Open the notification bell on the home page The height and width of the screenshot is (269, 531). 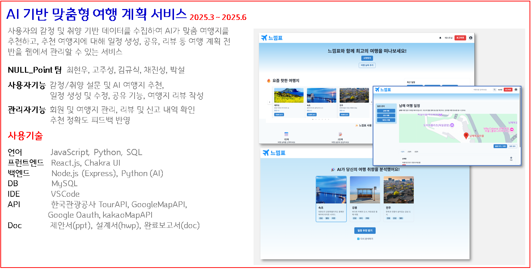440,38
